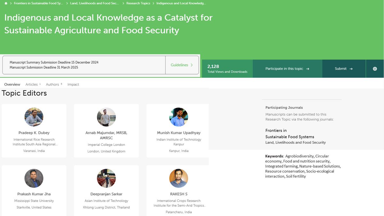The width and height of the screenshot is (384, 216).
Task: Click Participate in this topic button
Action: point(287,68)
